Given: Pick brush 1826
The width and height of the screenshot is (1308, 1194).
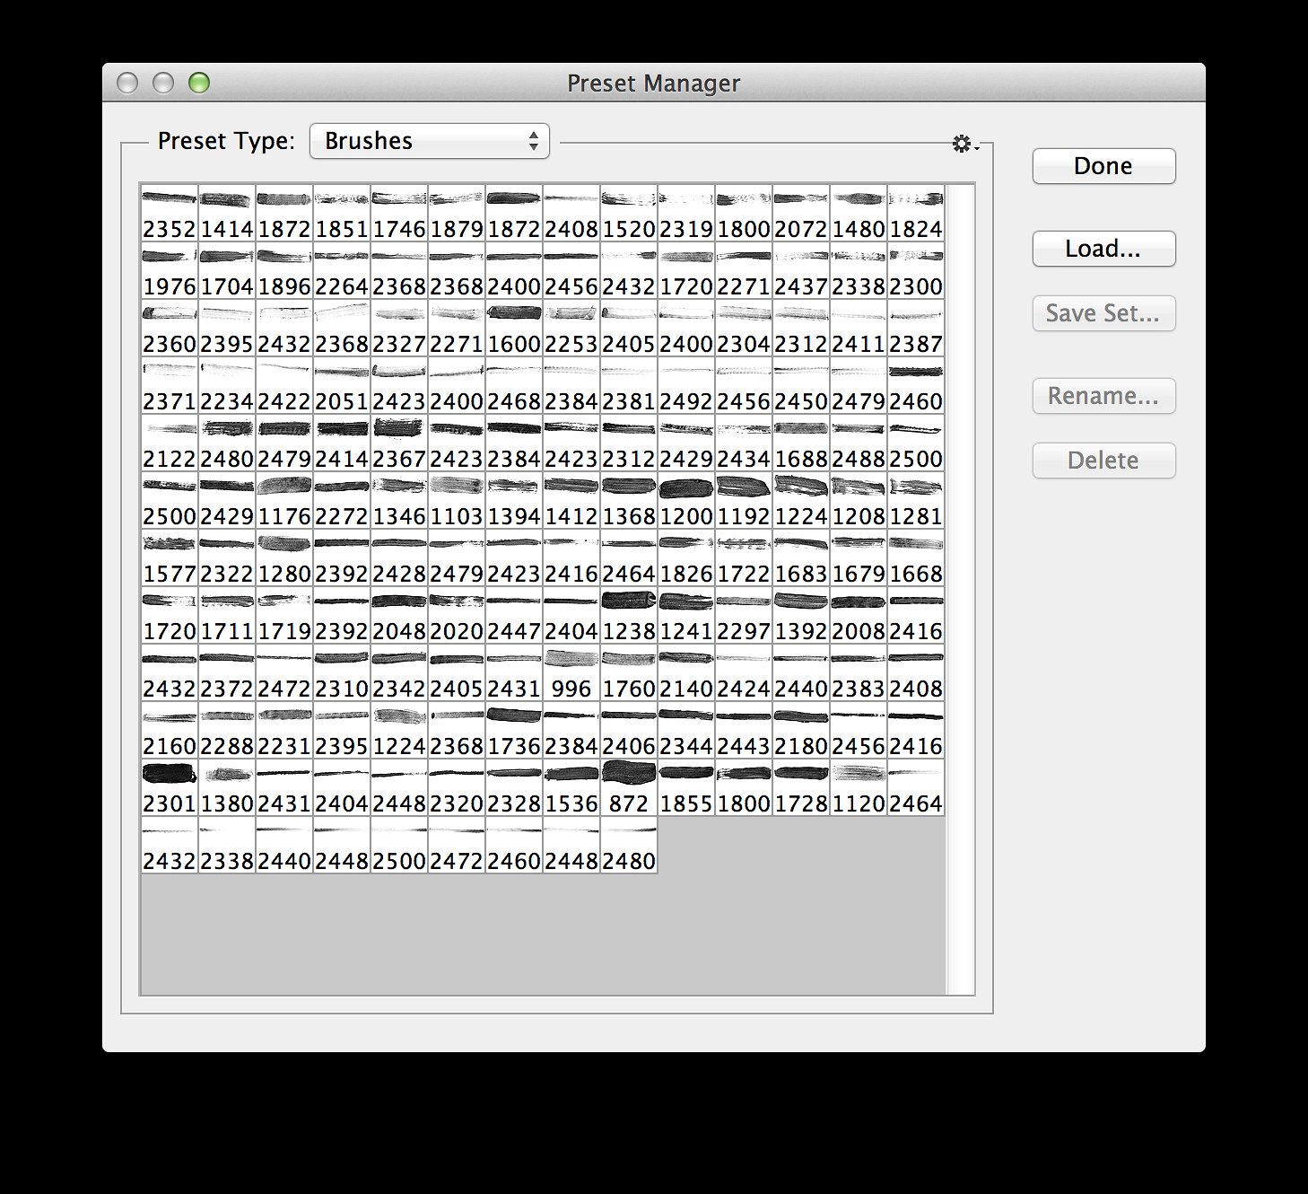Looking at the screenshot, I should click(x=686, y=558).
